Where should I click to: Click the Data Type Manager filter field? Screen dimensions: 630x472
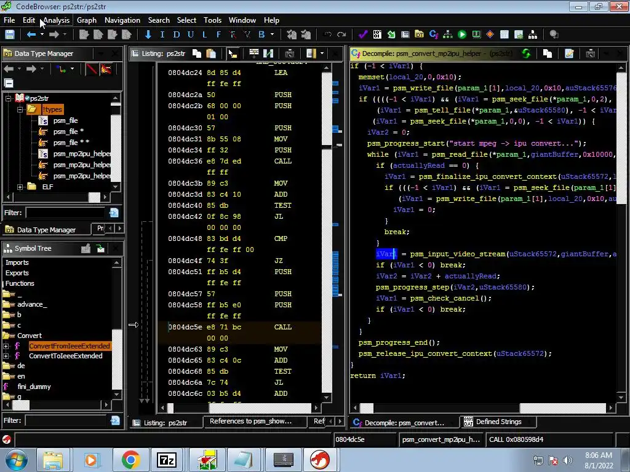pyautogui.click(x=65, y=213)
